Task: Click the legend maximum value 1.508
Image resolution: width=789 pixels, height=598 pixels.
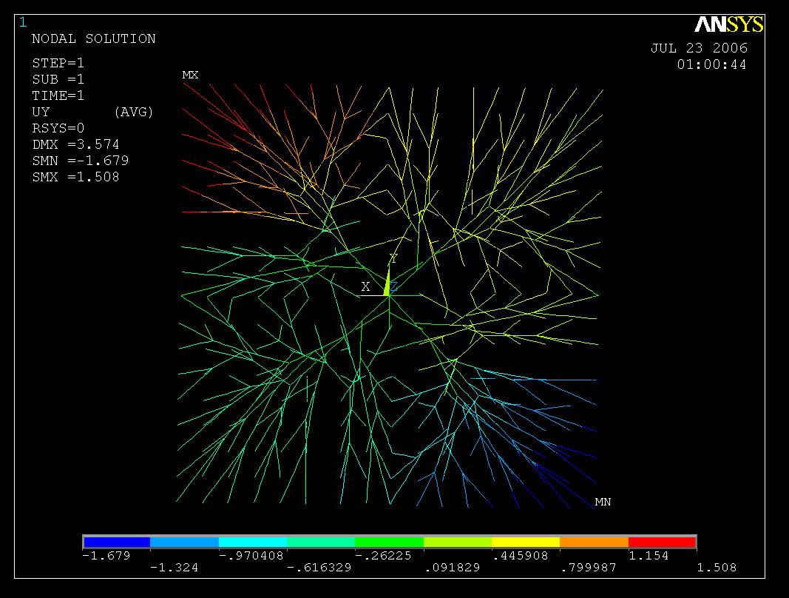Action: pos(717,568)
